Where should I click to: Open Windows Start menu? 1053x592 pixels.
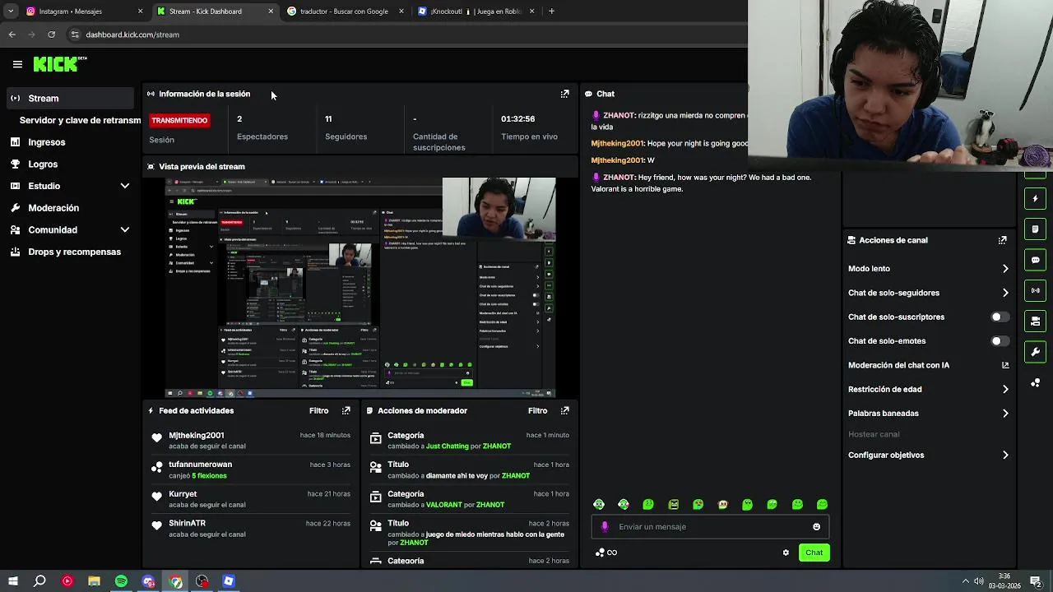[x=13, y=581]
